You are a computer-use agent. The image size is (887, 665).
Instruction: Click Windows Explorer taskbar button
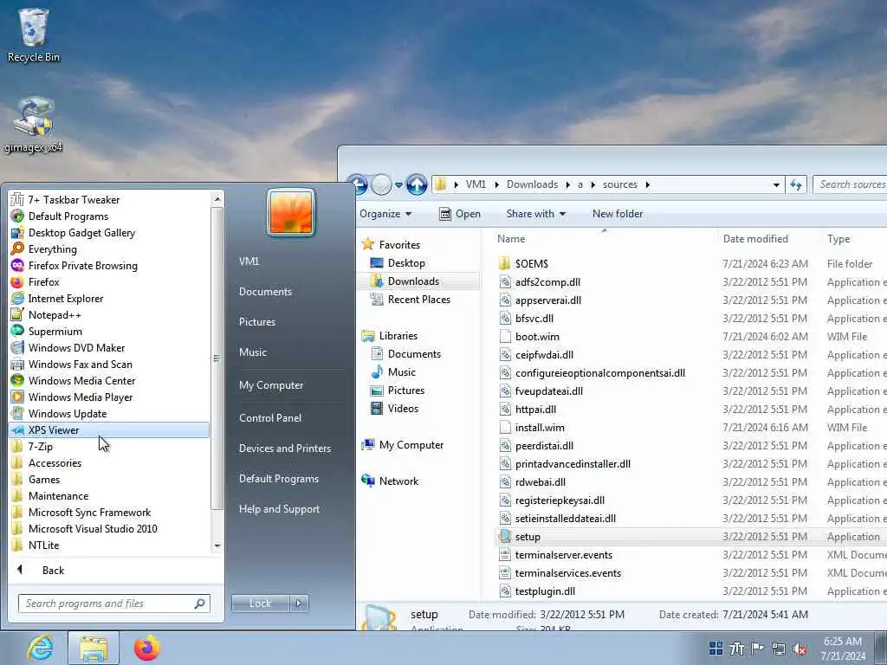(94, 648)
